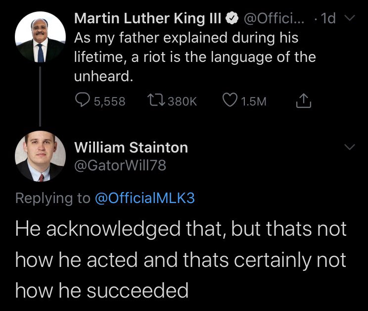Screen dimensions: 368x311
Task: Click the blue verified badge
Action: [x=232, y=18]
